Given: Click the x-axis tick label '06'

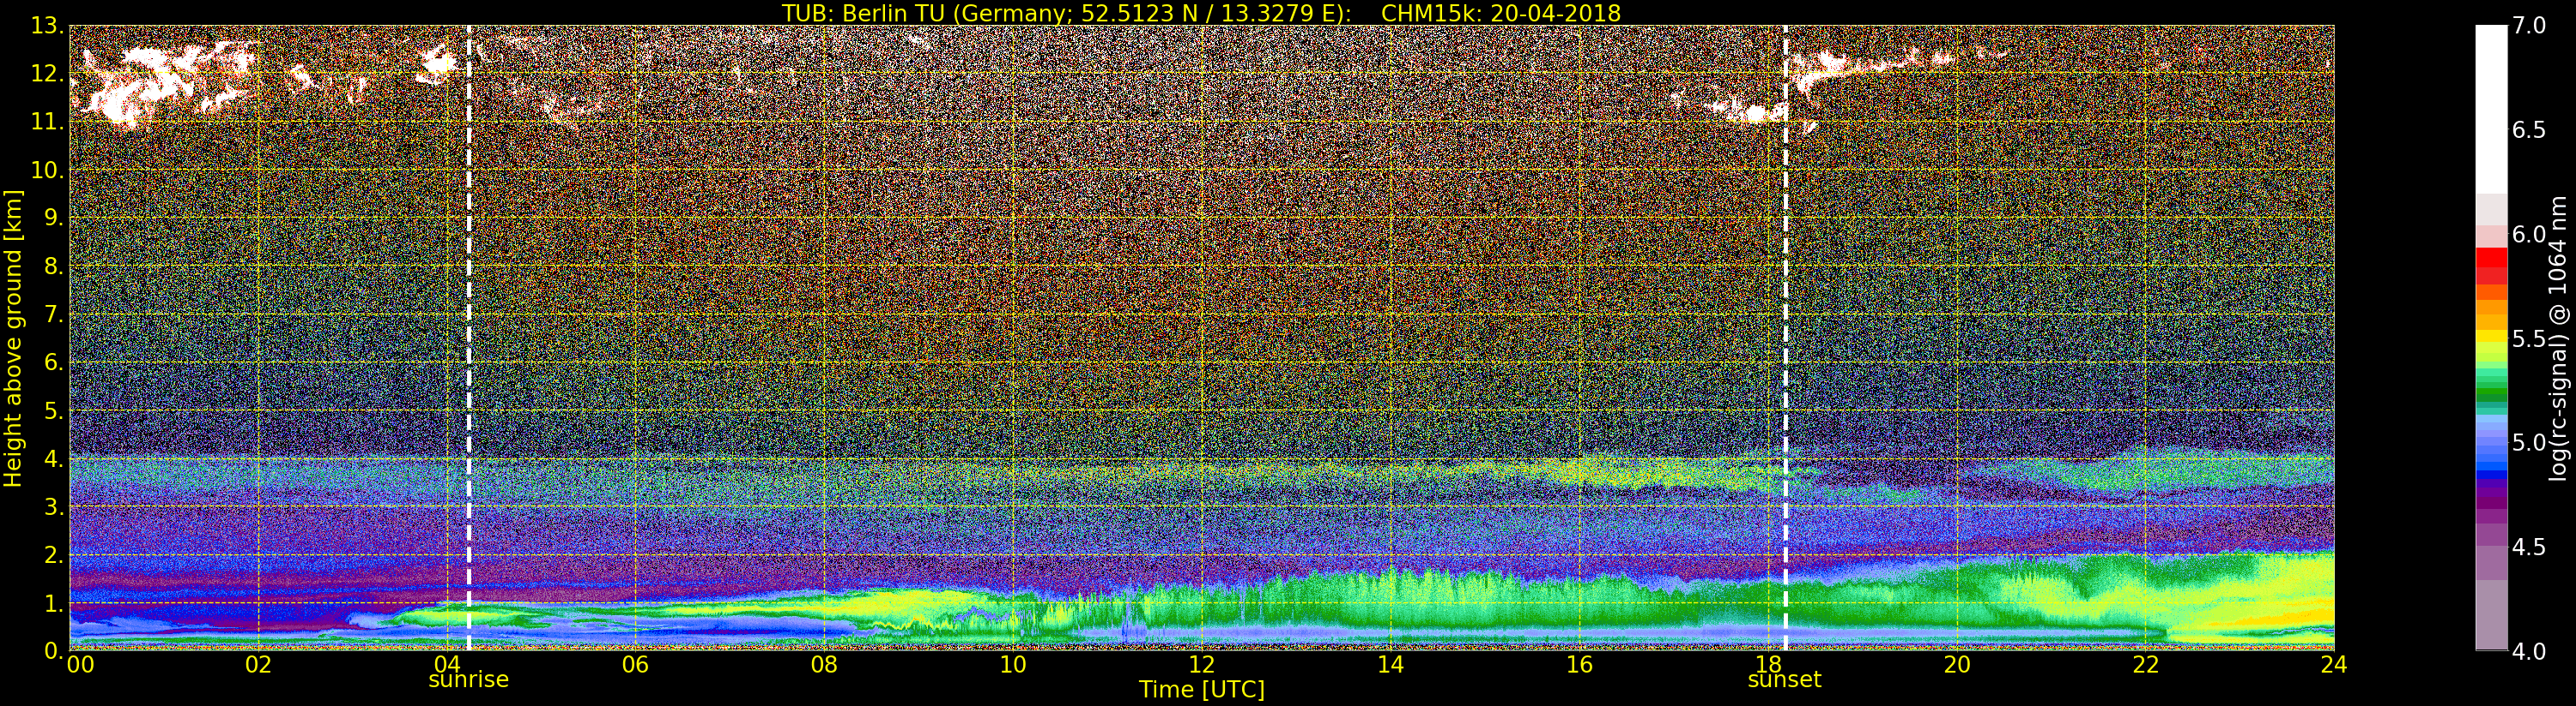Looking at the screenshot, I should coord(635,665).
